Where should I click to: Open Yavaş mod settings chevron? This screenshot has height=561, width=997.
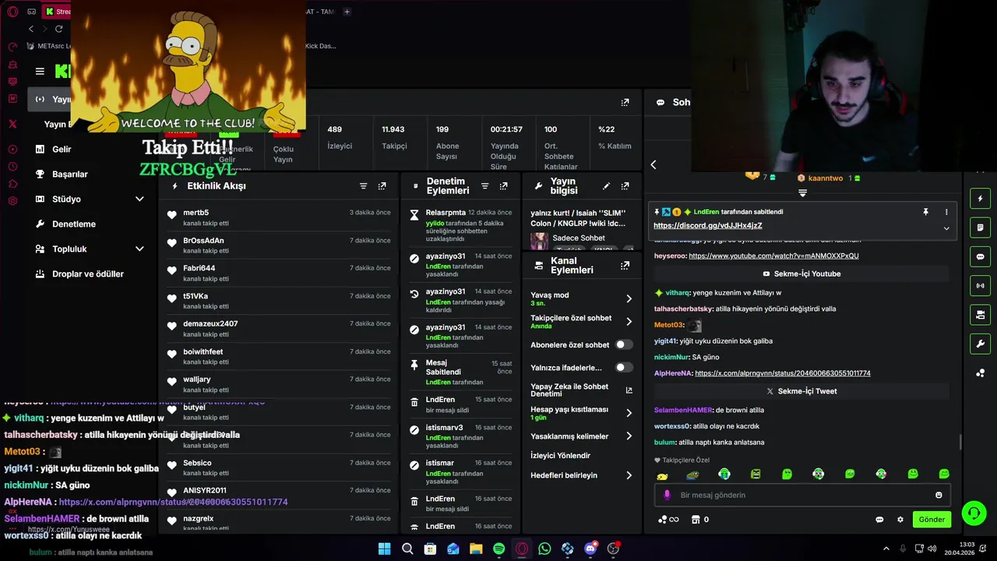(629, 298)
